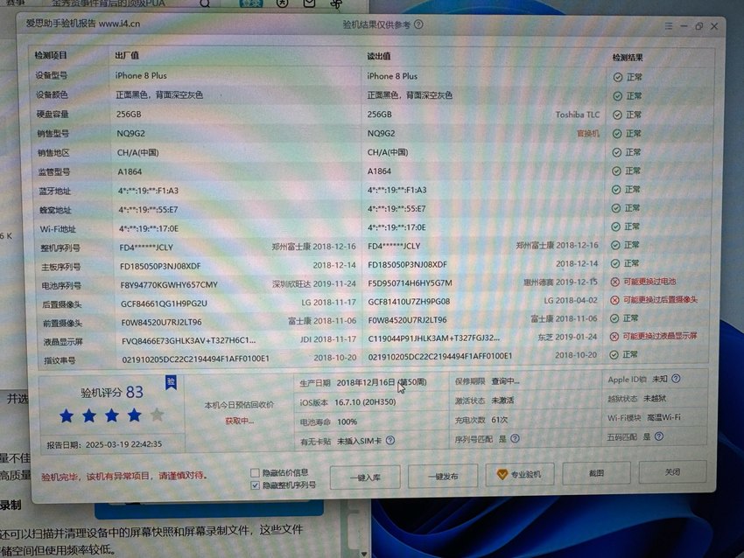Viewport: 744px width, 558px height.
Task: Click the check icon in the 蜂窝地址 row
Action: pyautogui.click(x=616, y=208)
